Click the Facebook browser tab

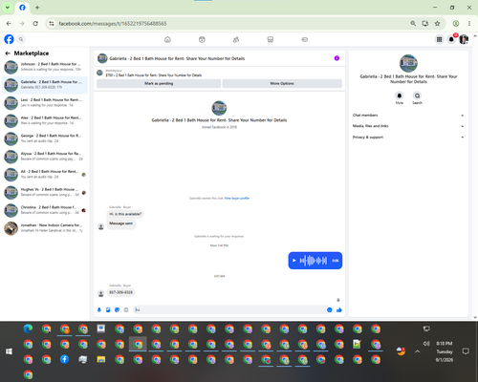coord(22,8)
